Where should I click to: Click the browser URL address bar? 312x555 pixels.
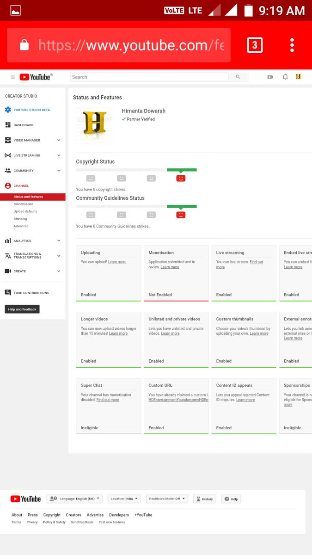pyautogui.click(x=119, y=45)
